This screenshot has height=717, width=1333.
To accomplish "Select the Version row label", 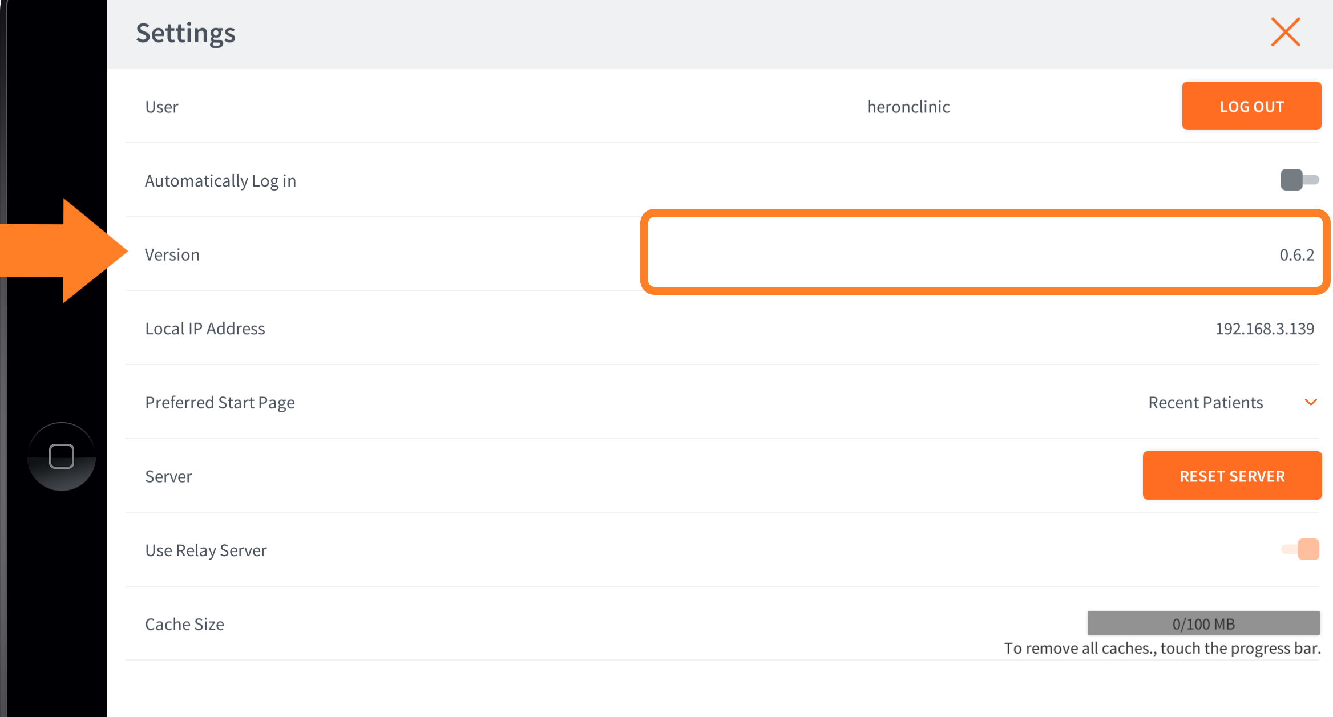I will [x=172, y=254].
